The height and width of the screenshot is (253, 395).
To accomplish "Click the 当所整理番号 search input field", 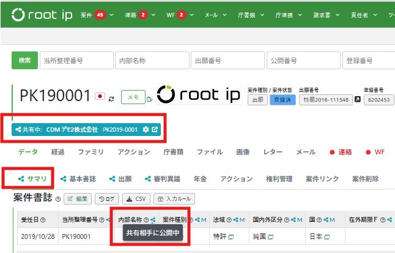I will (x=76, y=61).
